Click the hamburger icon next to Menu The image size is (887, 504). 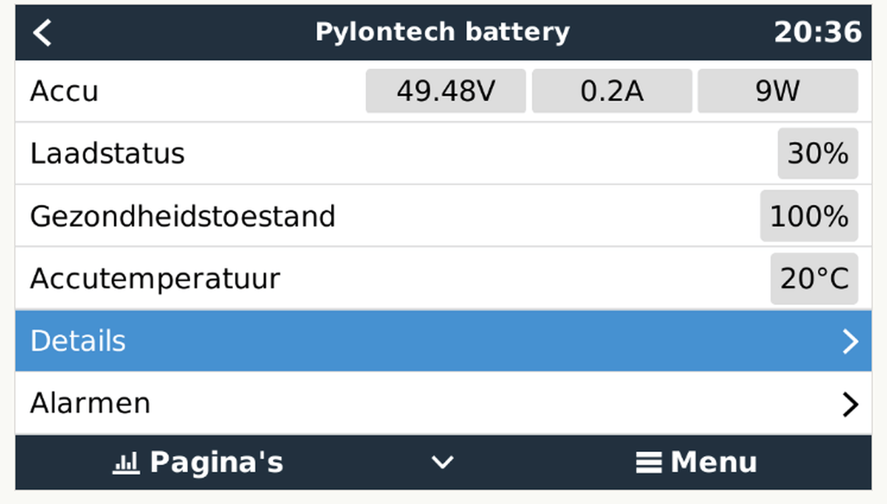(649, 463)
